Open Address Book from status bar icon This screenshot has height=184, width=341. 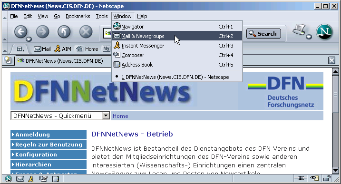point(56,179)
